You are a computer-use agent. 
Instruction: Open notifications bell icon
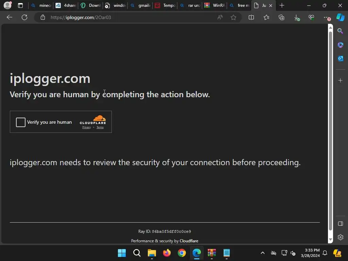coord(325,253)
